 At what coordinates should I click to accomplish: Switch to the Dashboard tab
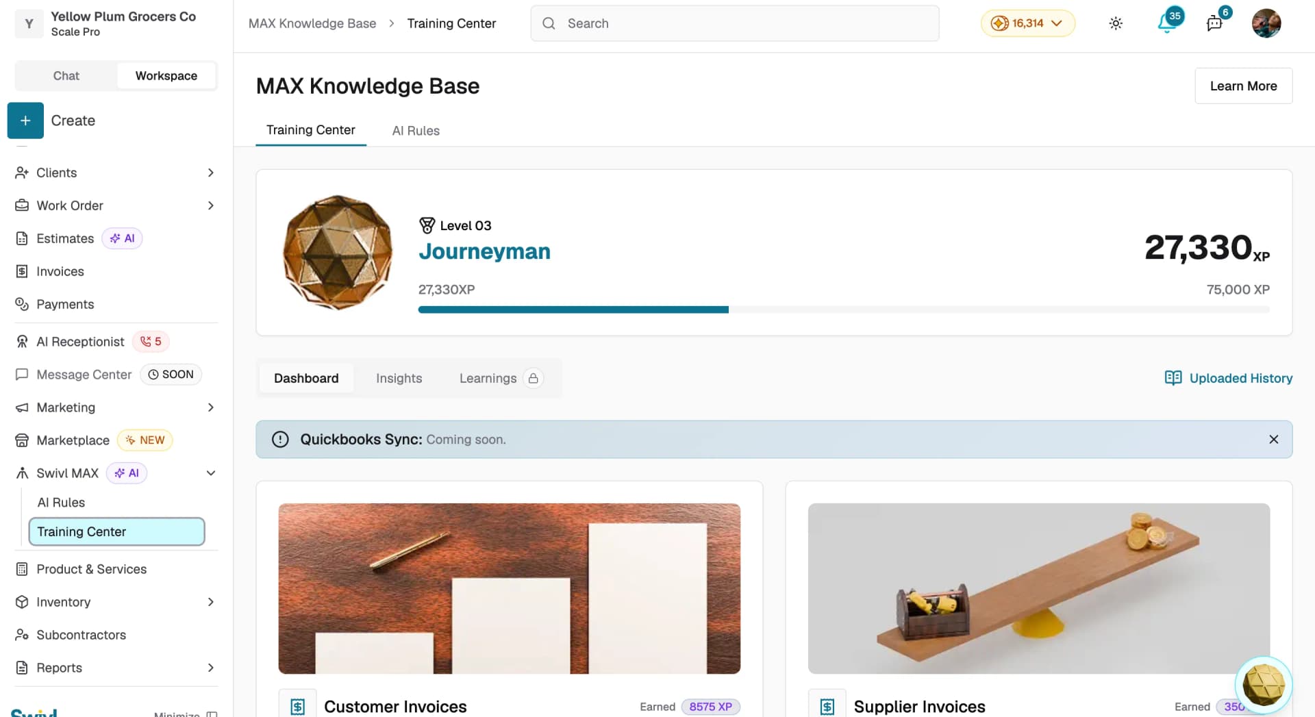[x=306, y=378]
